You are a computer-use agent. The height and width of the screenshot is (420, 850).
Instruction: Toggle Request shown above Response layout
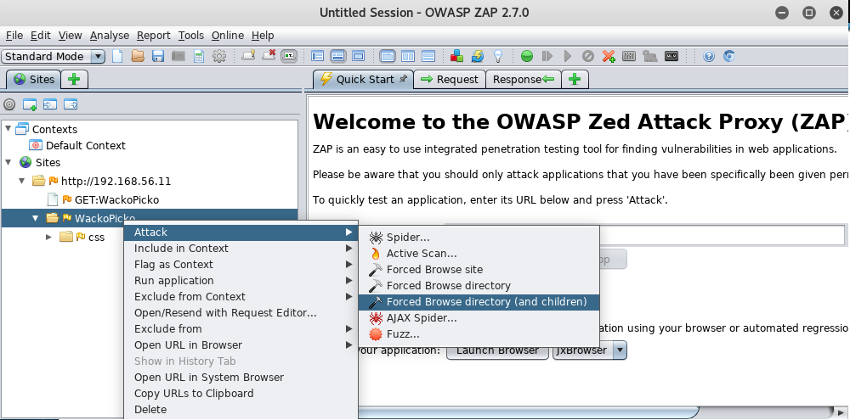pyautogui.click(x=428, y=56)
